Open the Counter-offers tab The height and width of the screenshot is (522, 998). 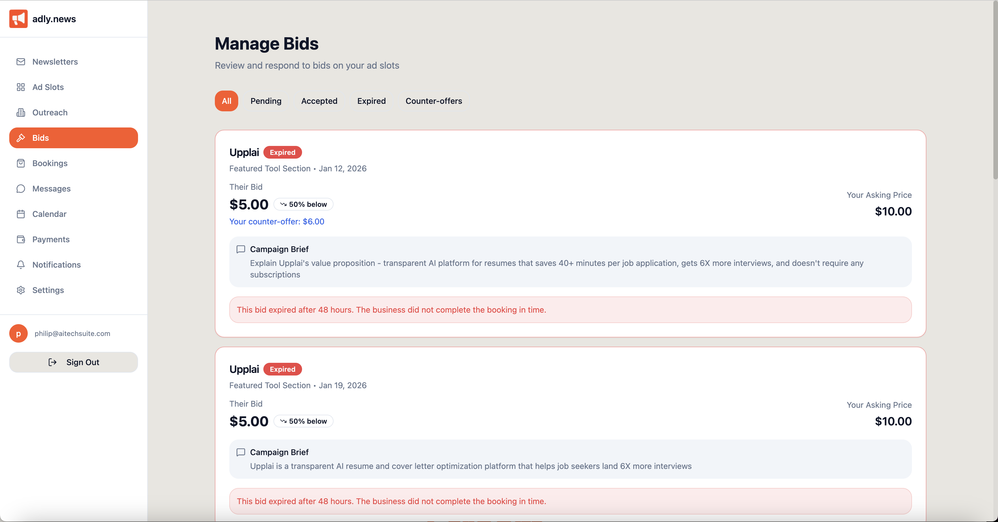[433, 101]
